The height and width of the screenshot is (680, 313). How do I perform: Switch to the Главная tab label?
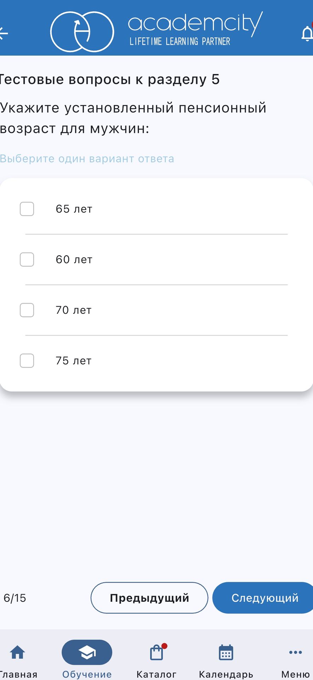pyautogui.click(x=18, y=674)
